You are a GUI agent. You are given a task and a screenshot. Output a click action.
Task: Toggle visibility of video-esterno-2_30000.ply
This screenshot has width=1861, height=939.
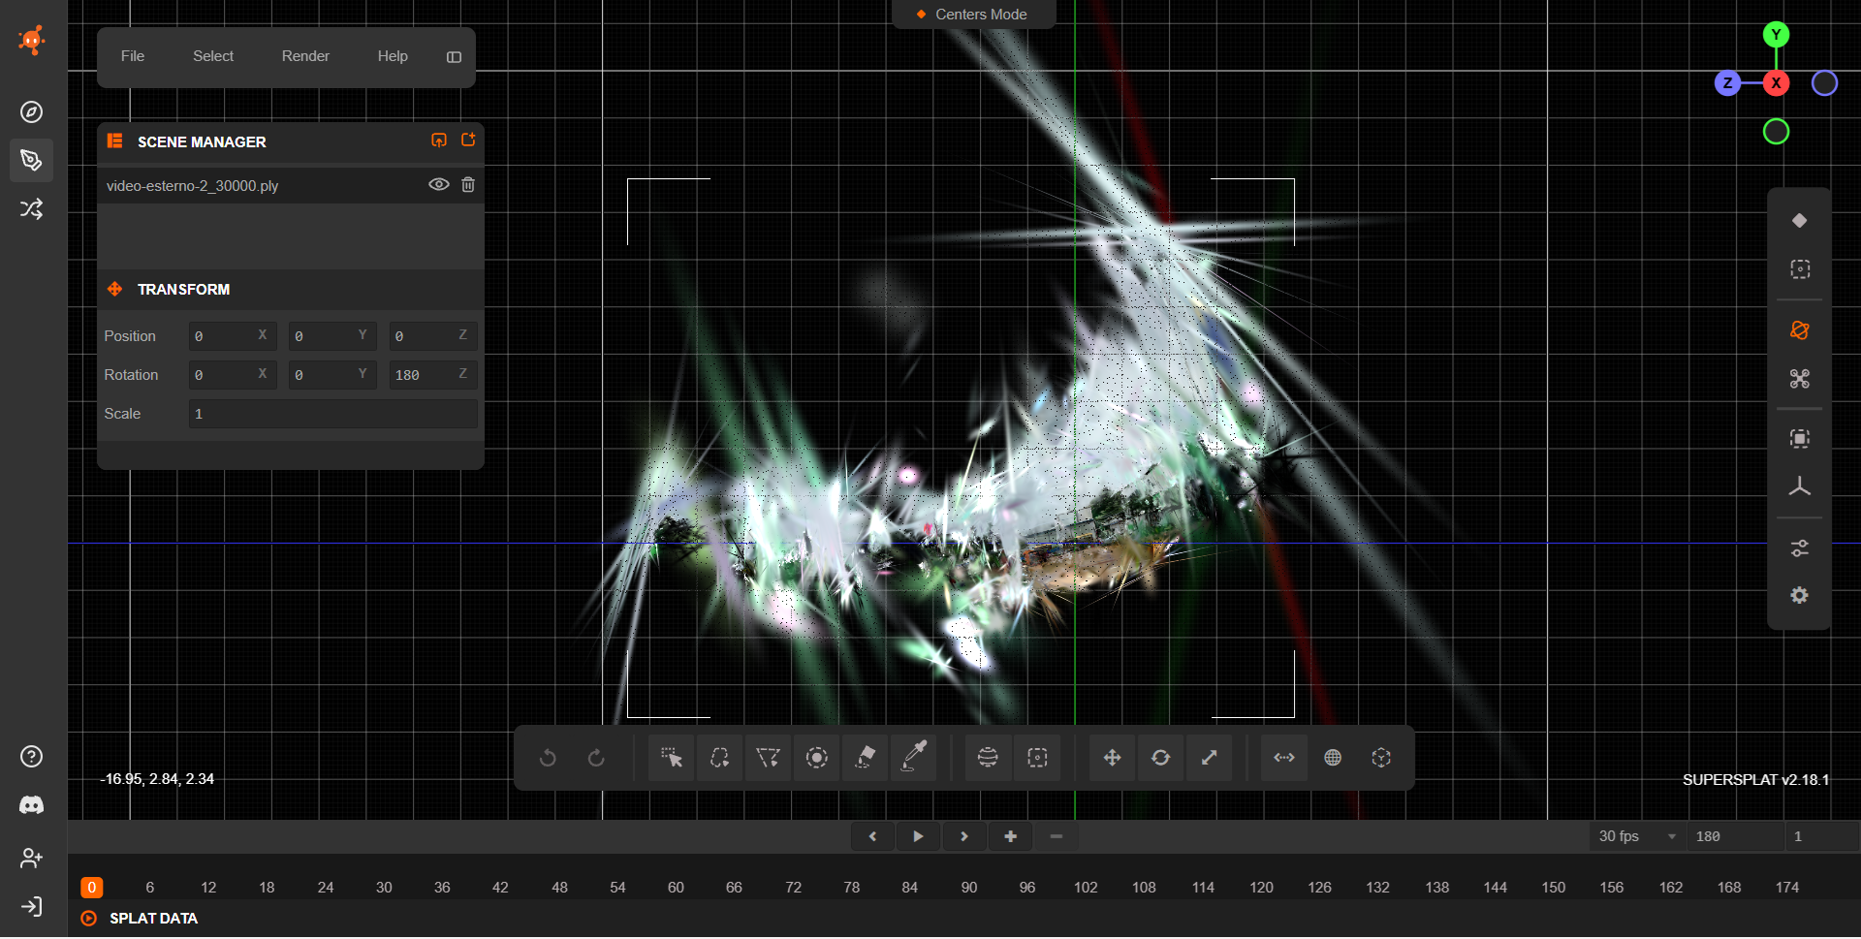[x=438, y=185]
